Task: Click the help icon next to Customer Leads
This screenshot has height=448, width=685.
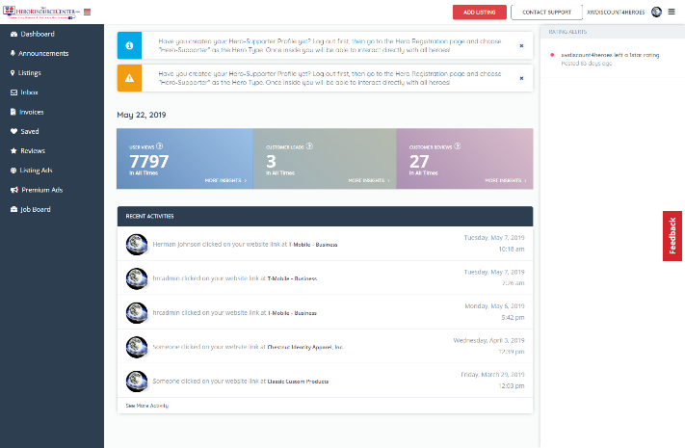Action: tap(310, 146)
